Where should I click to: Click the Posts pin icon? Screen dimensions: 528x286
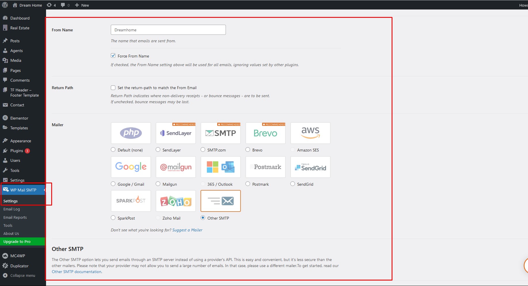[x=5, y=41]
